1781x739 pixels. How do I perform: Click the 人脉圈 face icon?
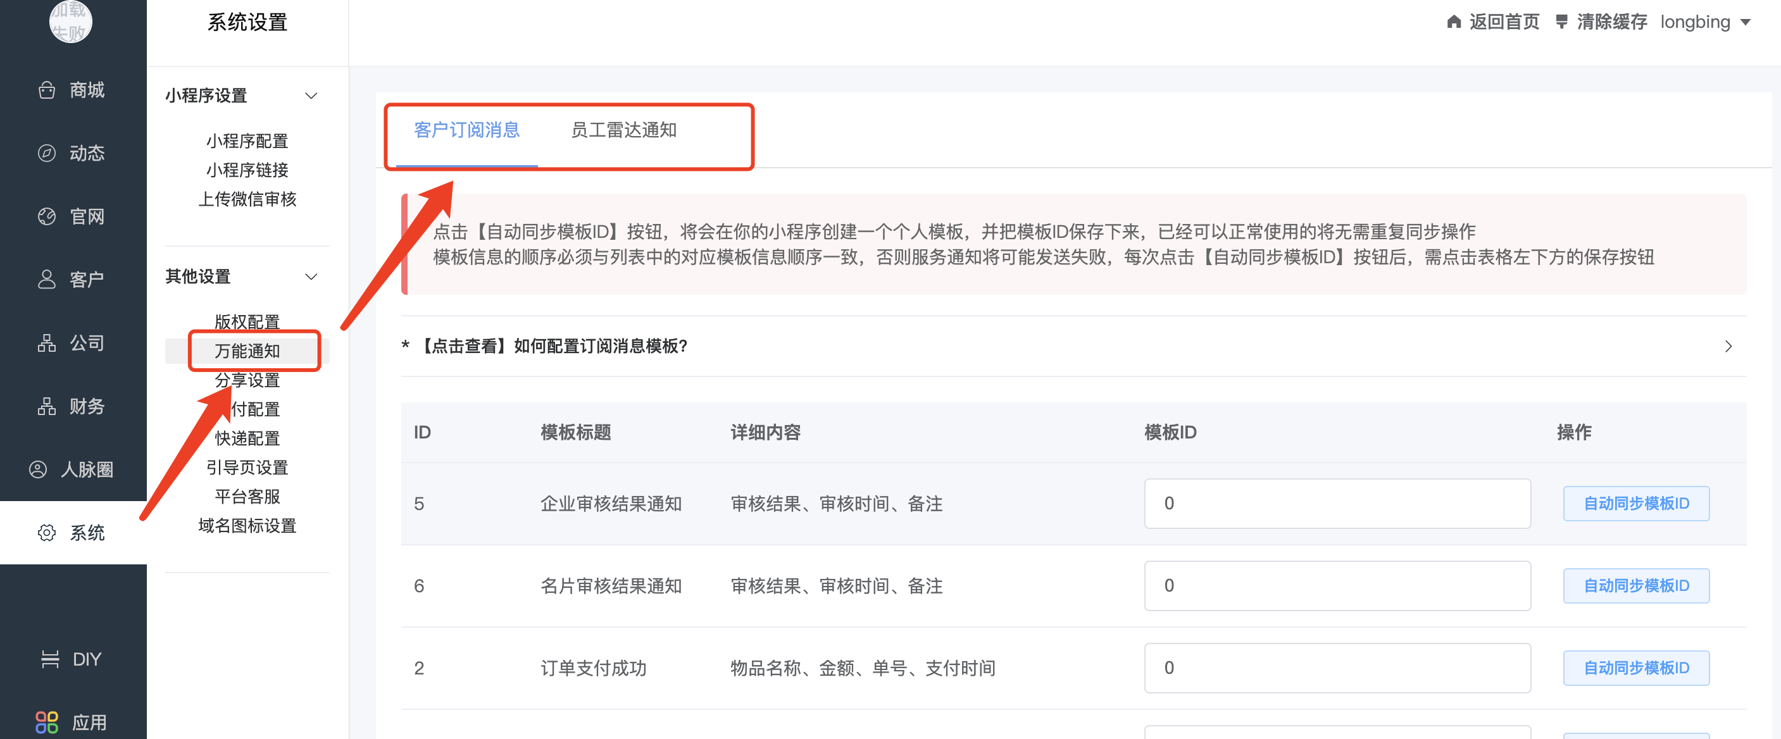pos(38,469)
